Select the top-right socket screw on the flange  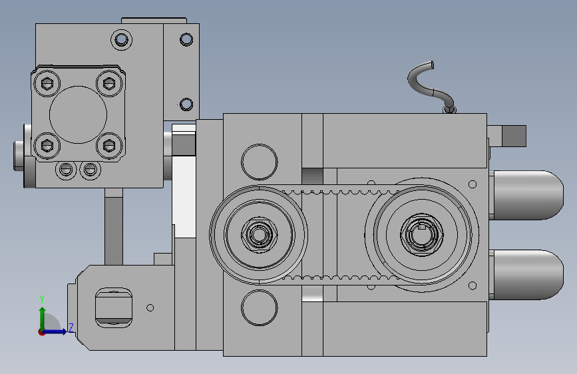(109, 84)
